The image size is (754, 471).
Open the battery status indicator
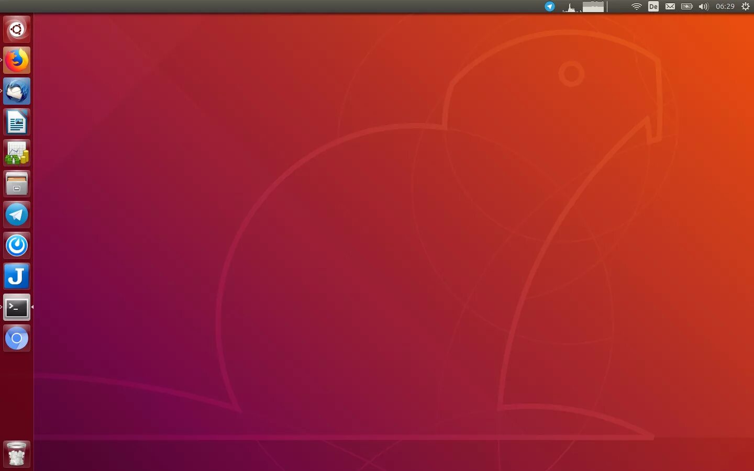(x=686, y=6)
